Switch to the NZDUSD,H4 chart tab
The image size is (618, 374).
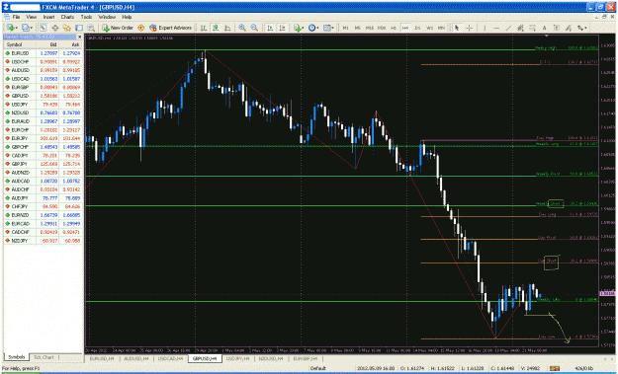coord(271,358)
